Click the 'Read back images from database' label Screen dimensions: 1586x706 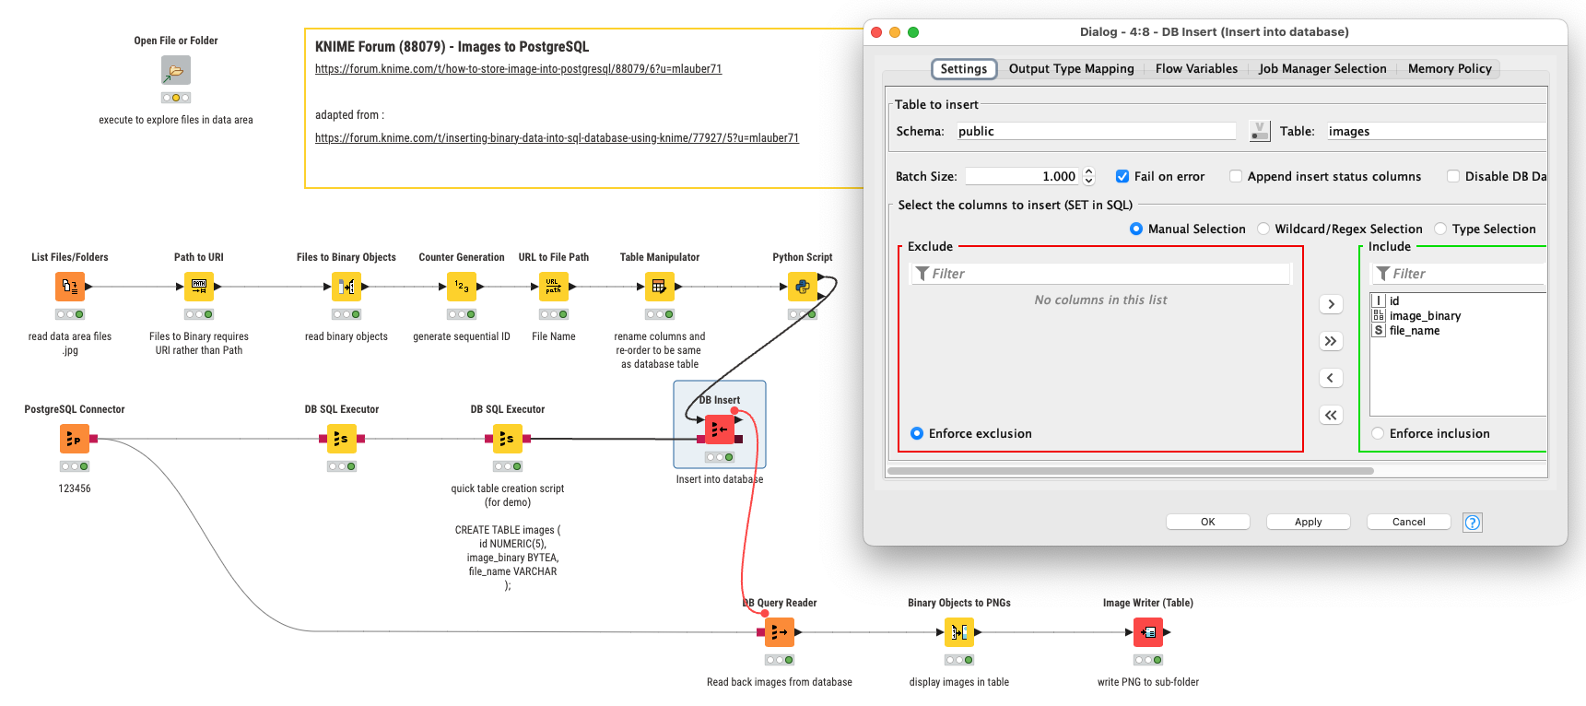pyautogui.click(x=780, y=682)
